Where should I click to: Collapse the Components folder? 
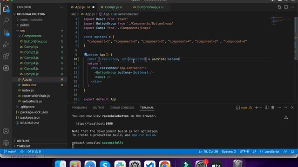[x=32, y=36]
